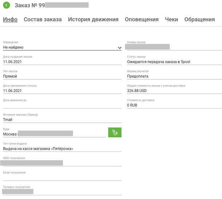Expand the Обращения dropdown chevron
The width and height of the screenshot is (222, 199).
tap(119, 47)
